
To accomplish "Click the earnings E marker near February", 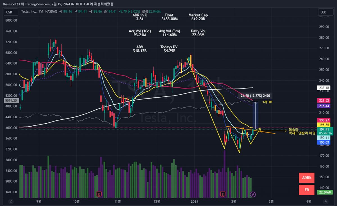I will coord(223,194).
